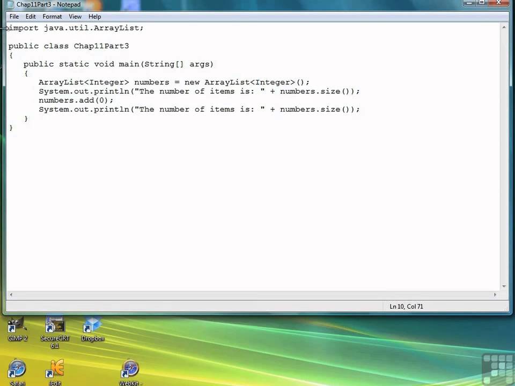515x386 pixels.
Task: Click the vertical scrollbar down arrow
Action: (504, 286)
